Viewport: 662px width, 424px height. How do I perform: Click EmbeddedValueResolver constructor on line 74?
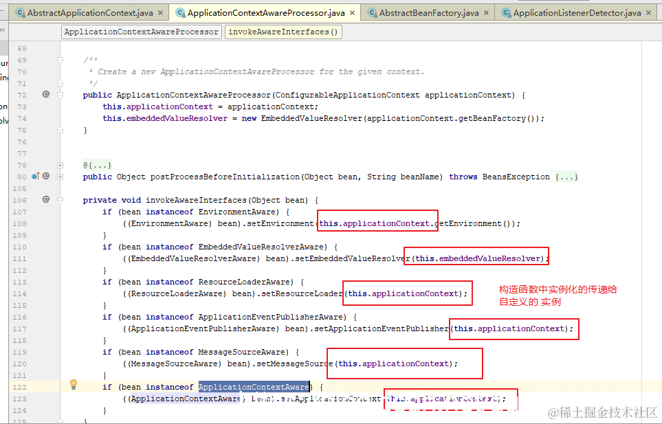tap(311, 119)
